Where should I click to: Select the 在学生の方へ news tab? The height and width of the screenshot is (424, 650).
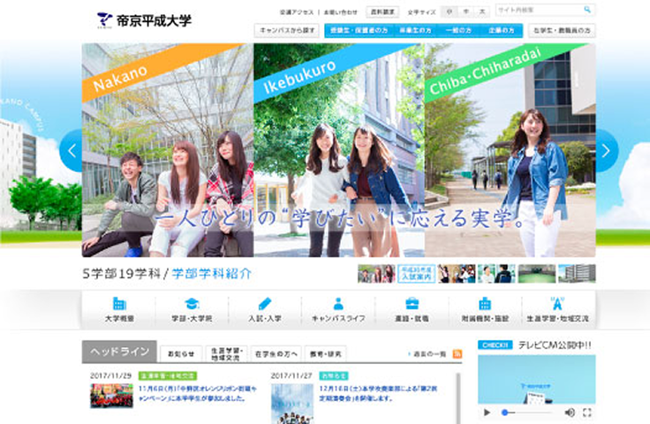[x=276, y=353]
